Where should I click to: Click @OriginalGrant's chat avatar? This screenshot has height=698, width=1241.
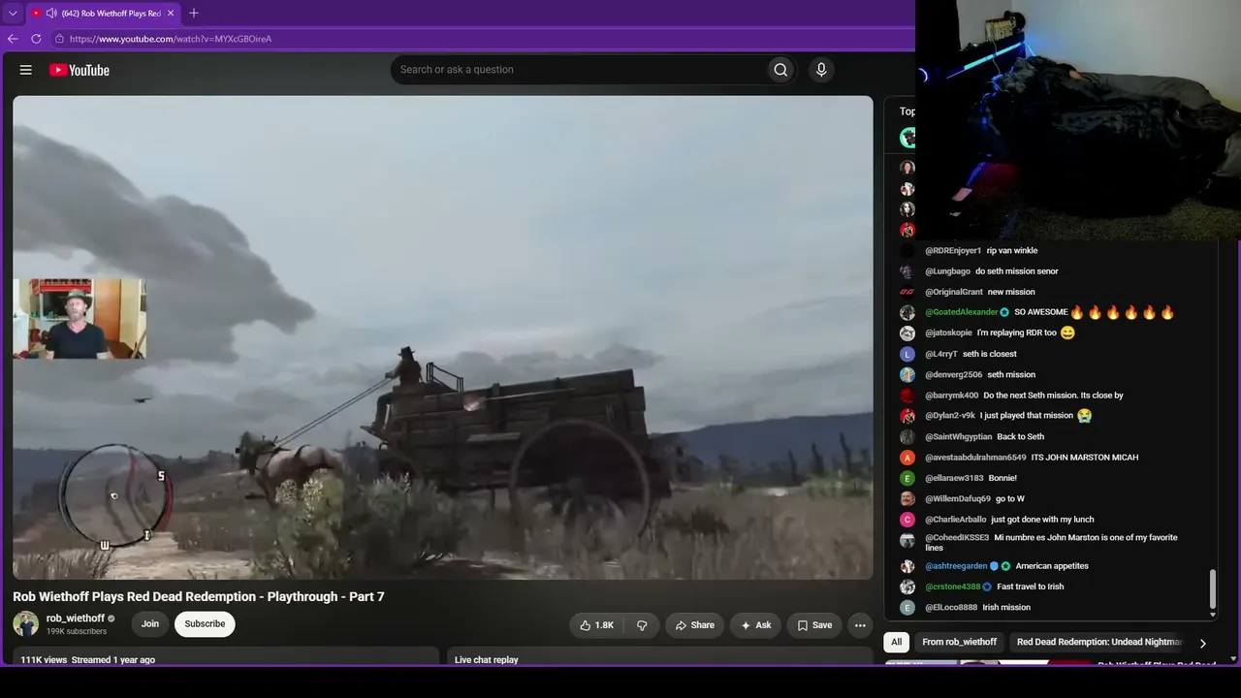coord(907,292)
